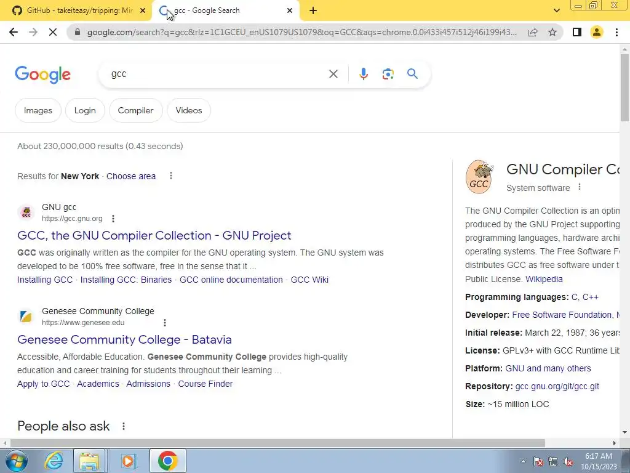Select the Compiler filter chip
Image resolution: width=630 pixels, height=473 pixels.
(135, 110)
